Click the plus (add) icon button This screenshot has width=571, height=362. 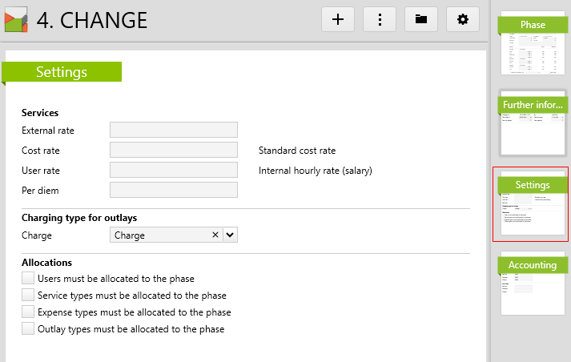pos(338,19)
